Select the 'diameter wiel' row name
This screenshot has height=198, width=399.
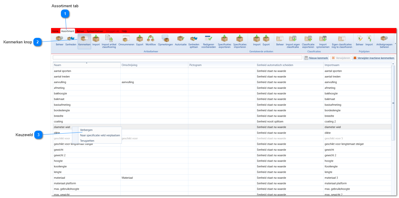coord(62,127)
